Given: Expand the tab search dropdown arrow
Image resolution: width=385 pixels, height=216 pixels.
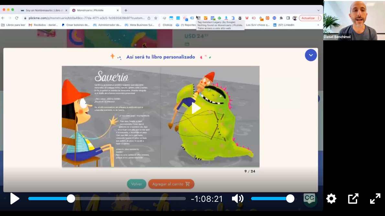Looking at the screenshot, I should pyautogui.click(x=318, y=10).
